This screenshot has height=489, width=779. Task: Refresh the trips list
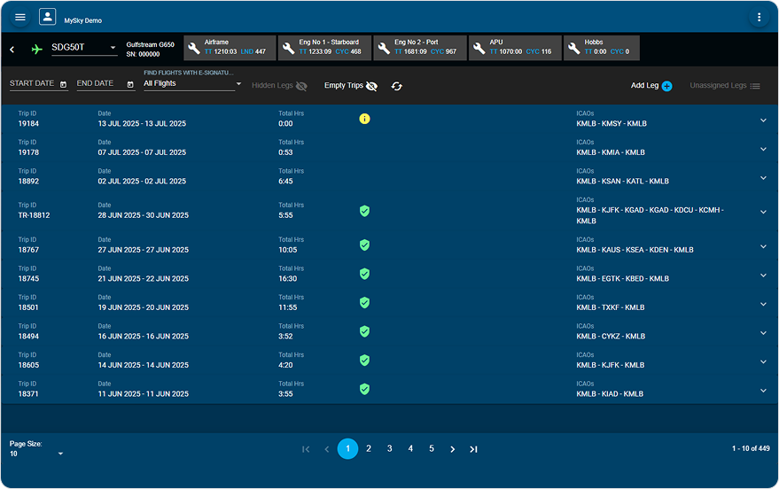(396, 86)
